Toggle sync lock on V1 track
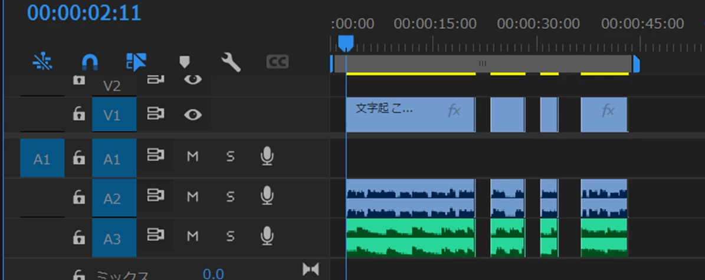 point(156,114)
